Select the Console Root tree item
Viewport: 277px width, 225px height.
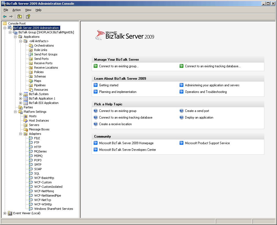coord(17,23)
